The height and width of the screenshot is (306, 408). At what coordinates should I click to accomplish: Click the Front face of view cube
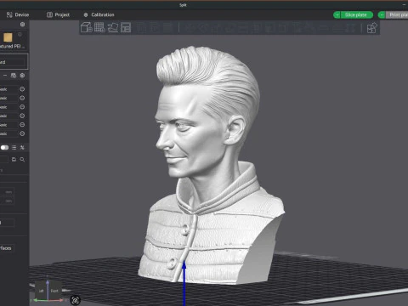tap(54, 291)
